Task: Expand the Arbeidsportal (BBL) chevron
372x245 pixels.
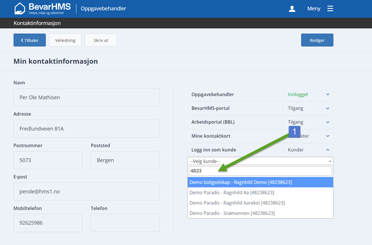Action: (x=327, y=122)
